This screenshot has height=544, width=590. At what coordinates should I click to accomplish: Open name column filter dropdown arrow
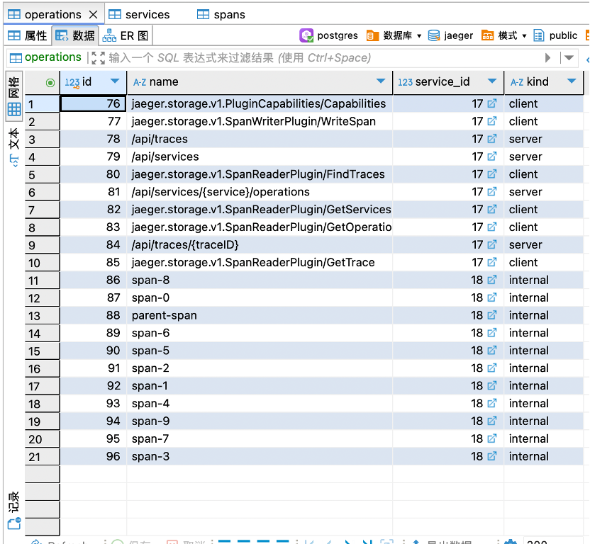(381, 81)
